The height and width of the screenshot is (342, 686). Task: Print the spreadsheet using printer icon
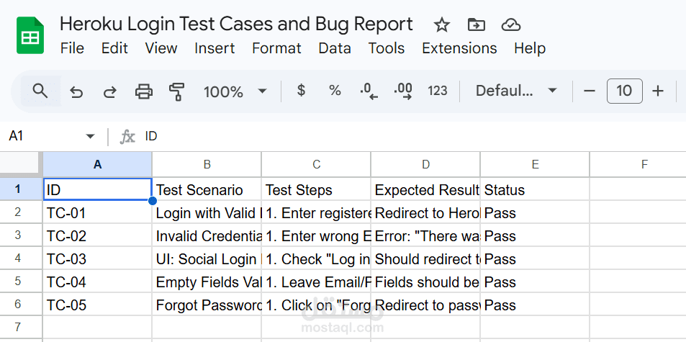click(144, 91)
